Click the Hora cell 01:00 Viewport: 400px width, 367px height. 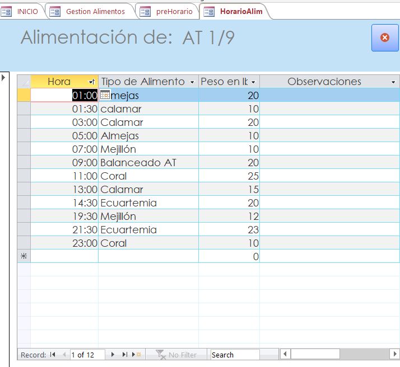pos(64,95)
